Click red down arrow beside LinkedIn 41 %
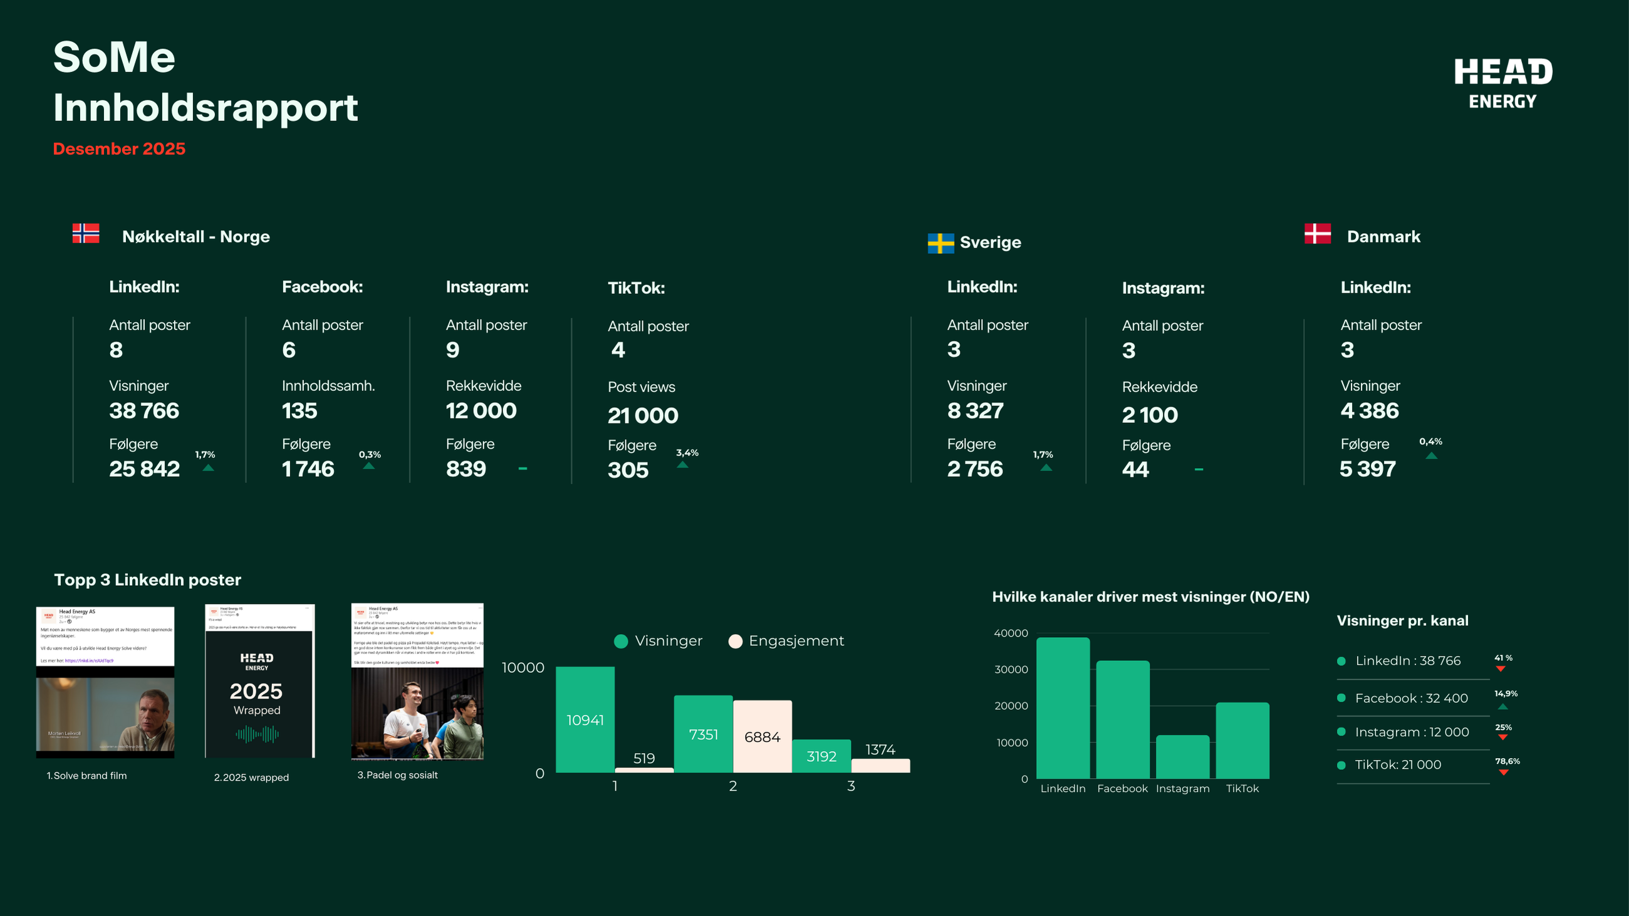This screenshot has height=916, width=1629. (1501, 669)
